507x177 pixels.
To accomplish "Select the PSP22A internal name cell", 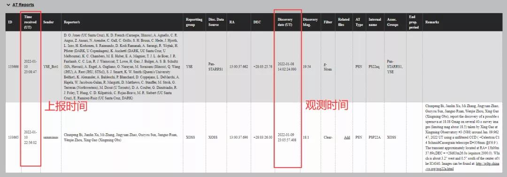I will coord(375,137).
